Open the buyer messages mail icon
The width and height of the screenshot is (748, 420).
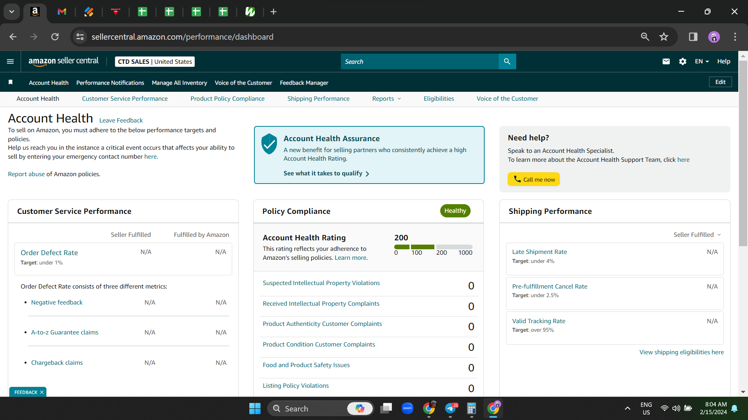coord(666,61)
